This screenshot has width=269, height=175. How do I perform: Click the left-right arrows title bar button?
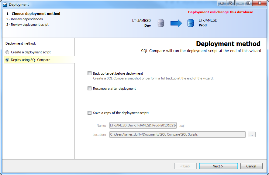click(222, 3)
